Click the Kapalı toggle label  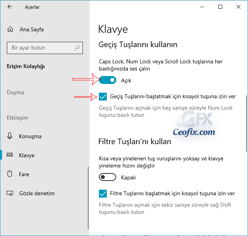[128, 177]
